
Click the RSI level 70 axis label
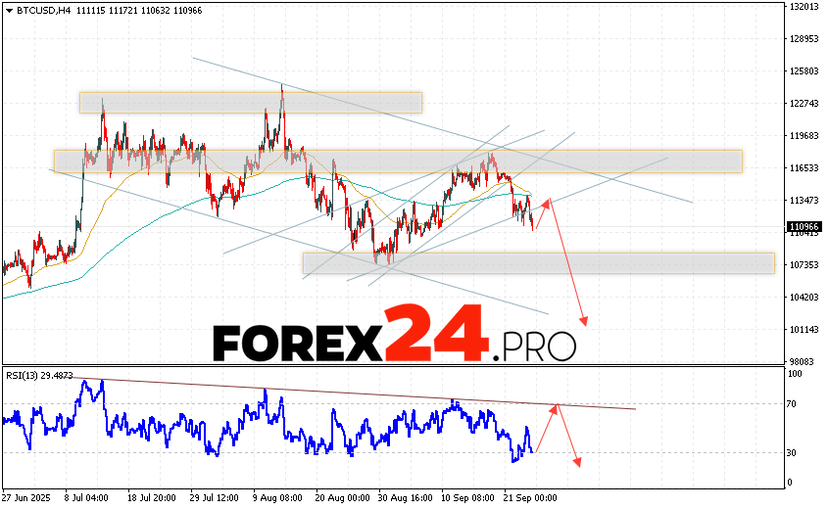pyautogui.click(x=794, y=403)
